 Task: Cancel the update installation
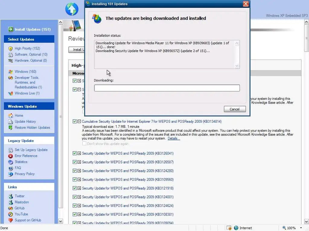(x=235, y=109)
